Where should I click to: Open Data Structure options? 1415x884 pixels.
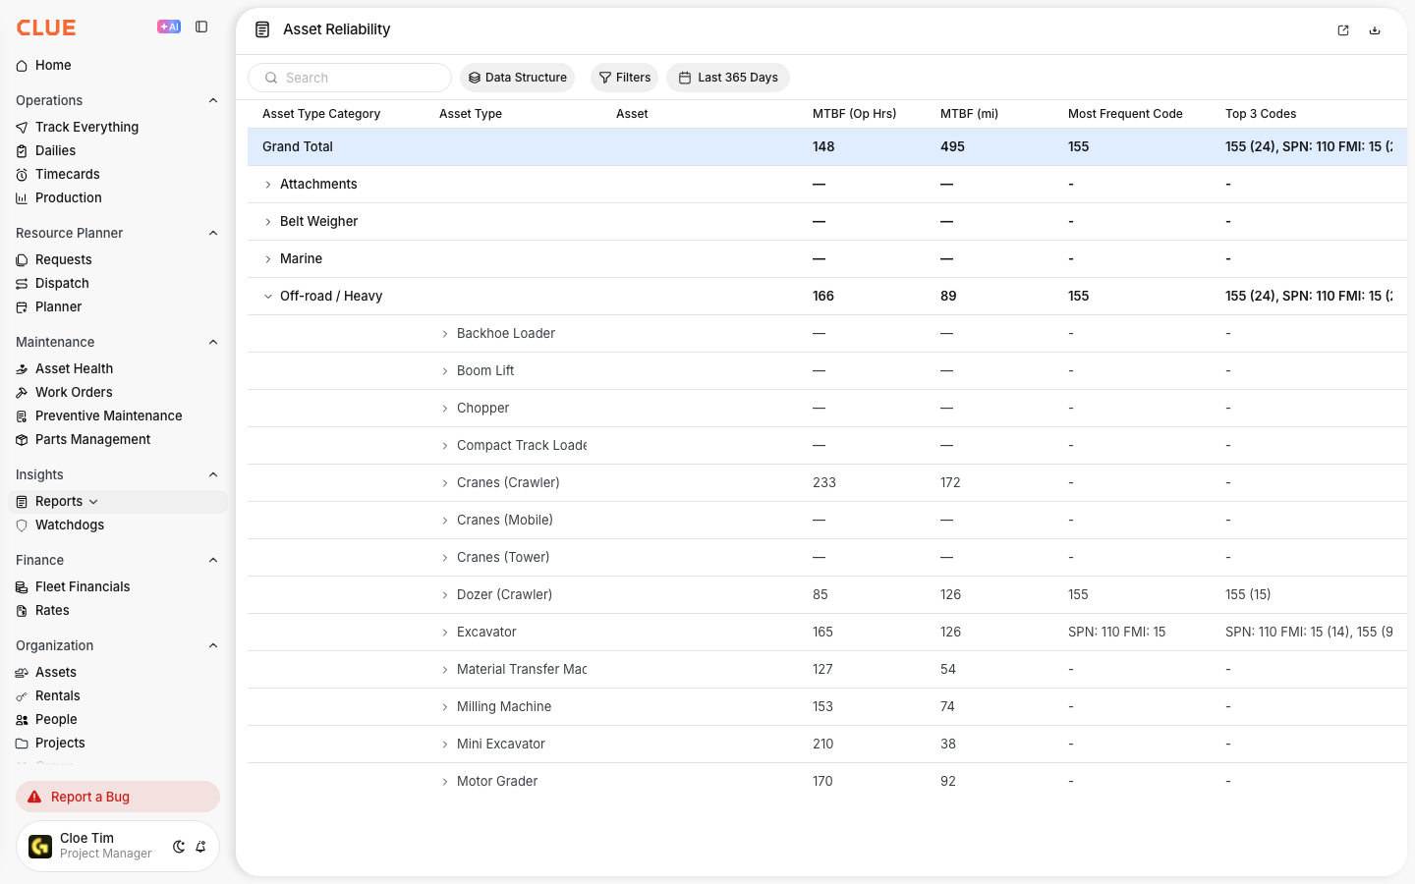[518, 78]
